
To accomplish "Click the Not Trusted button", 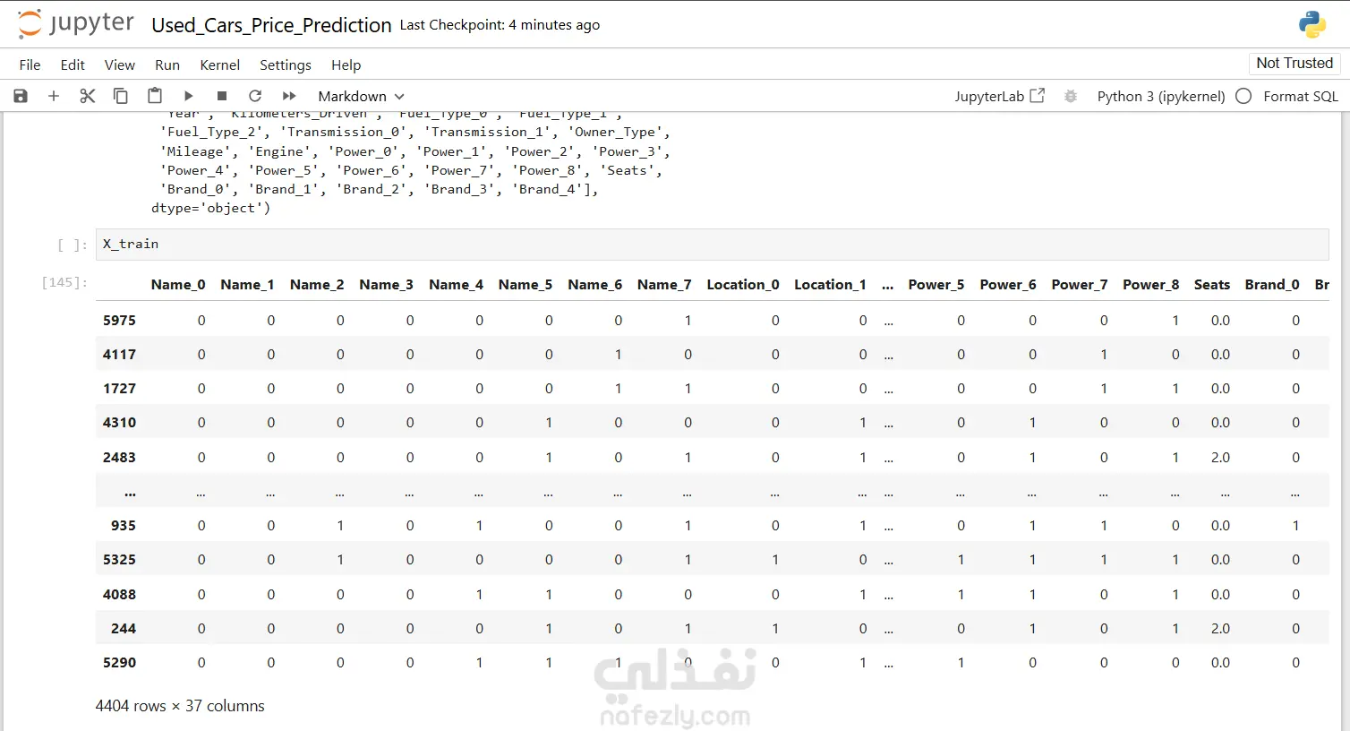I will (1294, 63).
